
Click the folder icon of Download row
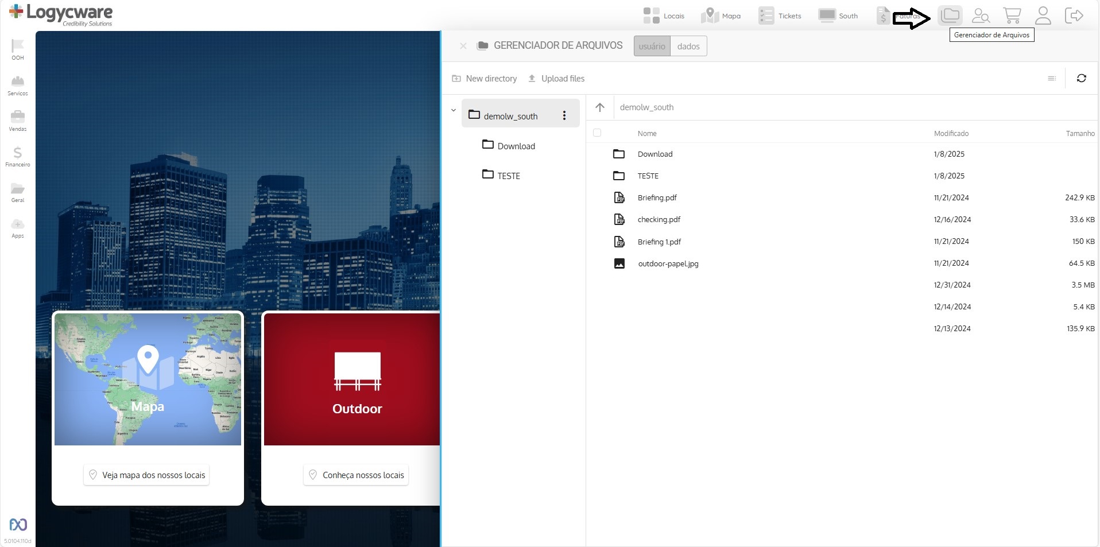[x=619, y=154]
